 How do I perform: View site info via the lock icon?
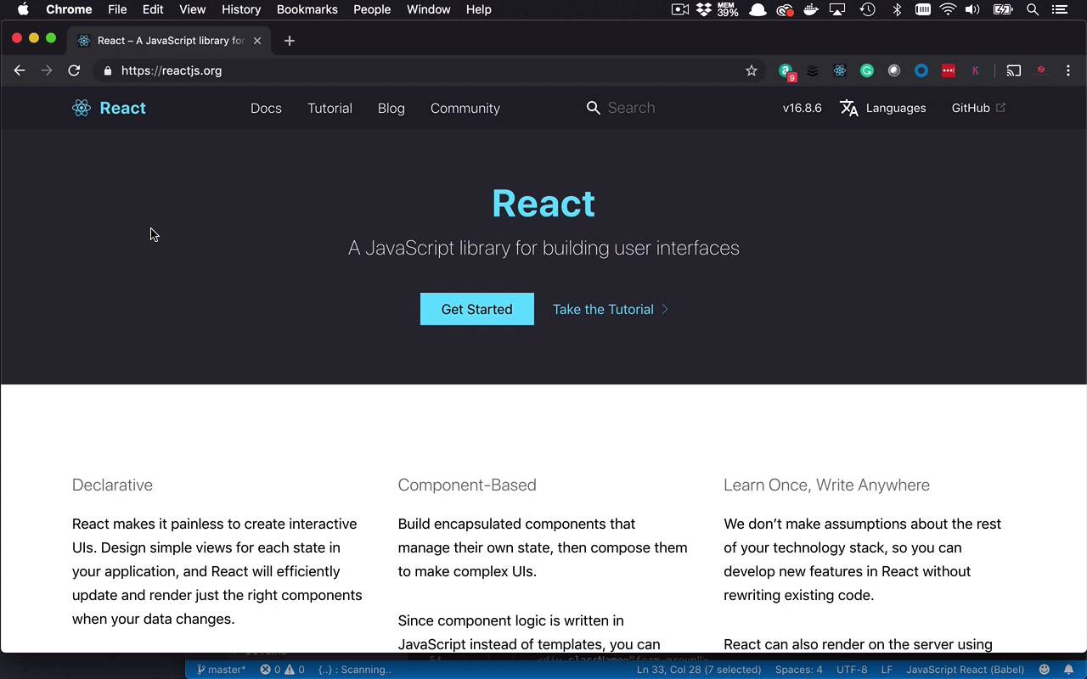point(107,70)
